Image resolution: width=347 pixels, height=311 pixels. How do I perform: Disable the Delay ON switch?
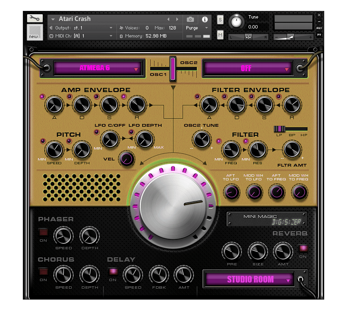click(x=113, y=272)
